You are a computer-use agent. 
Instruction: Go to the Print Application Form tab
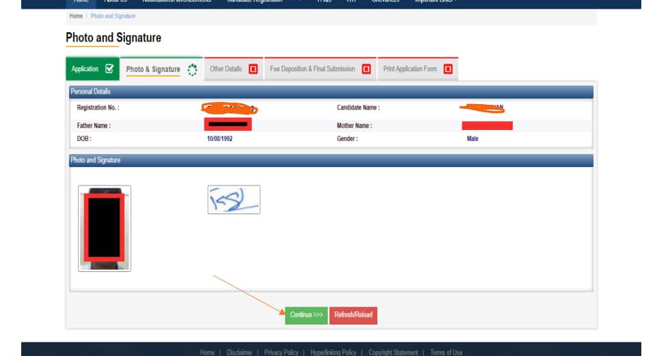tap(418, 69)
